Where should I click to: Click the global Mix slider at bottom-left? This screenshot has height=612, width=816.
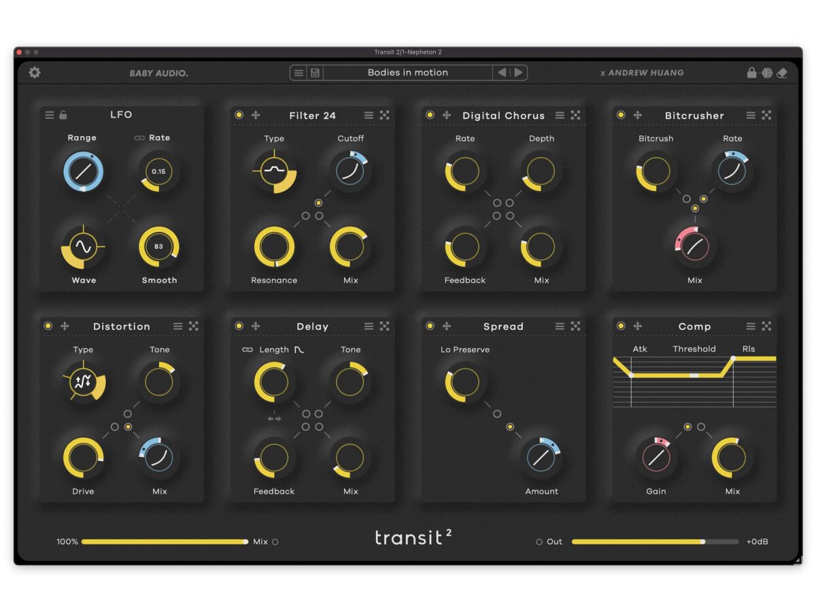tap(163, 542)
